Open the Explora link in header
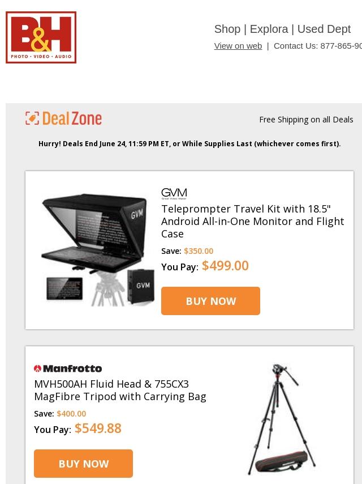 269,29
